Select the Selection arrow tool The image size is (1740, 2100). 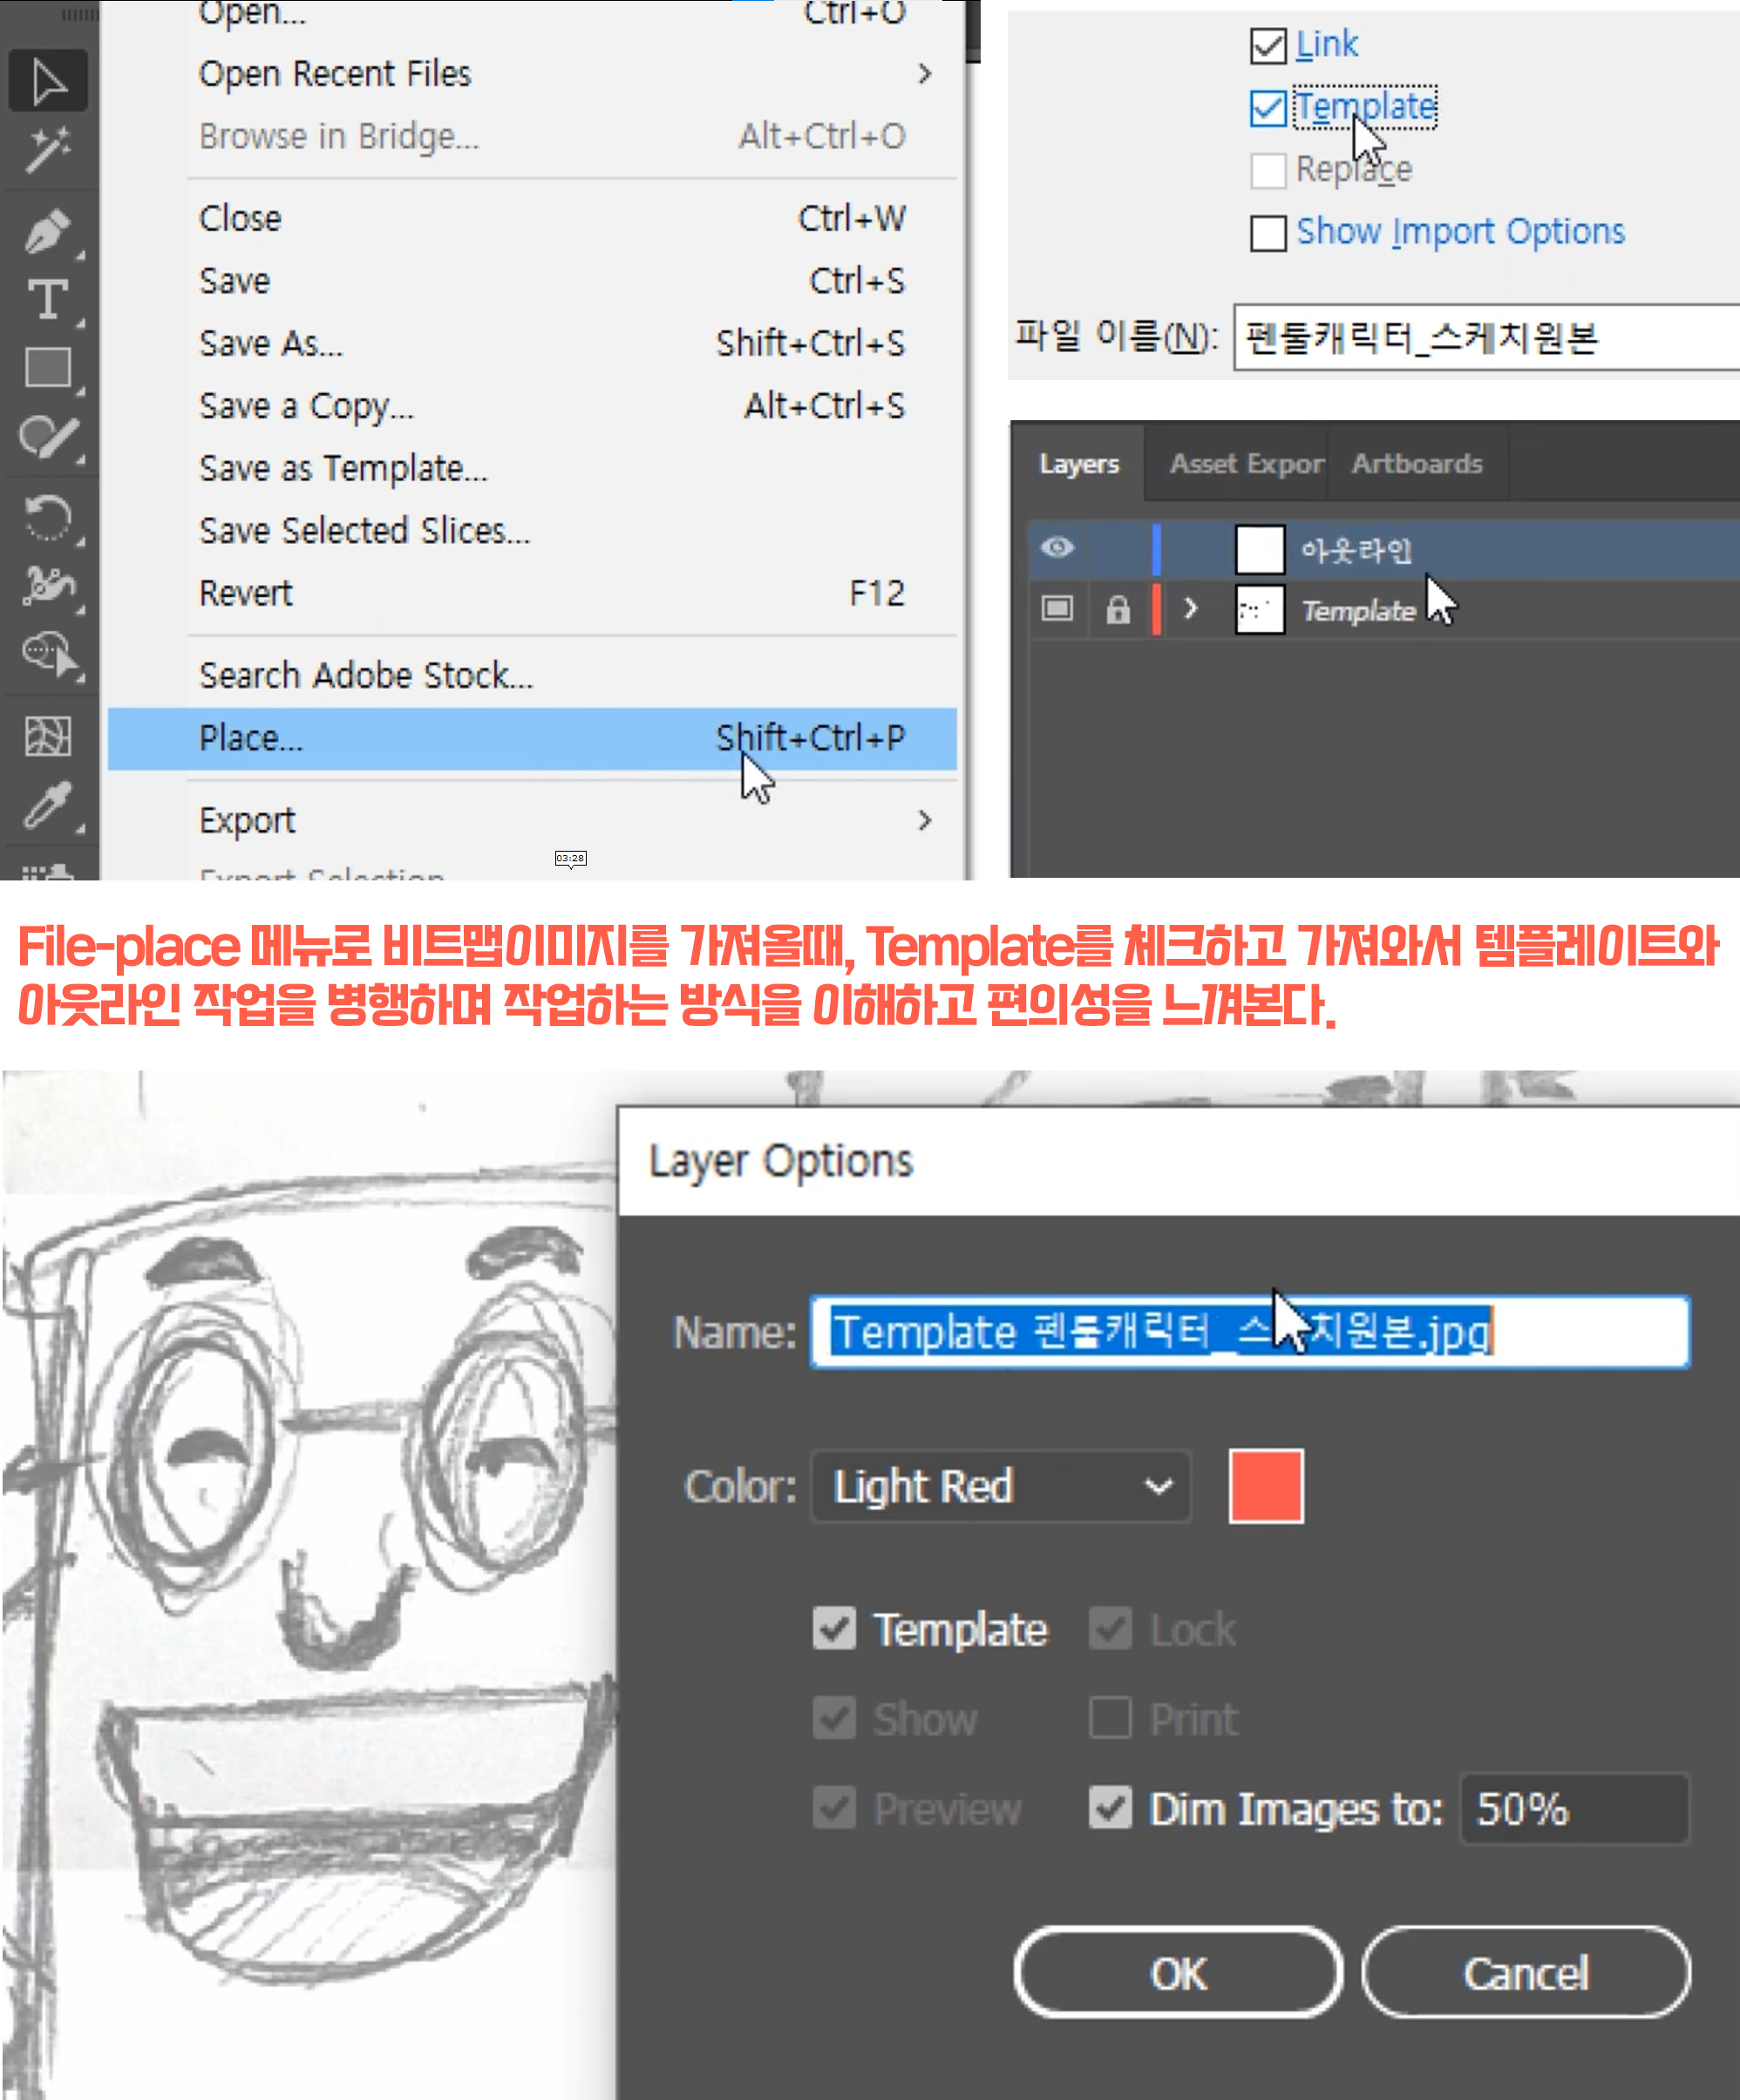point(48,81)
